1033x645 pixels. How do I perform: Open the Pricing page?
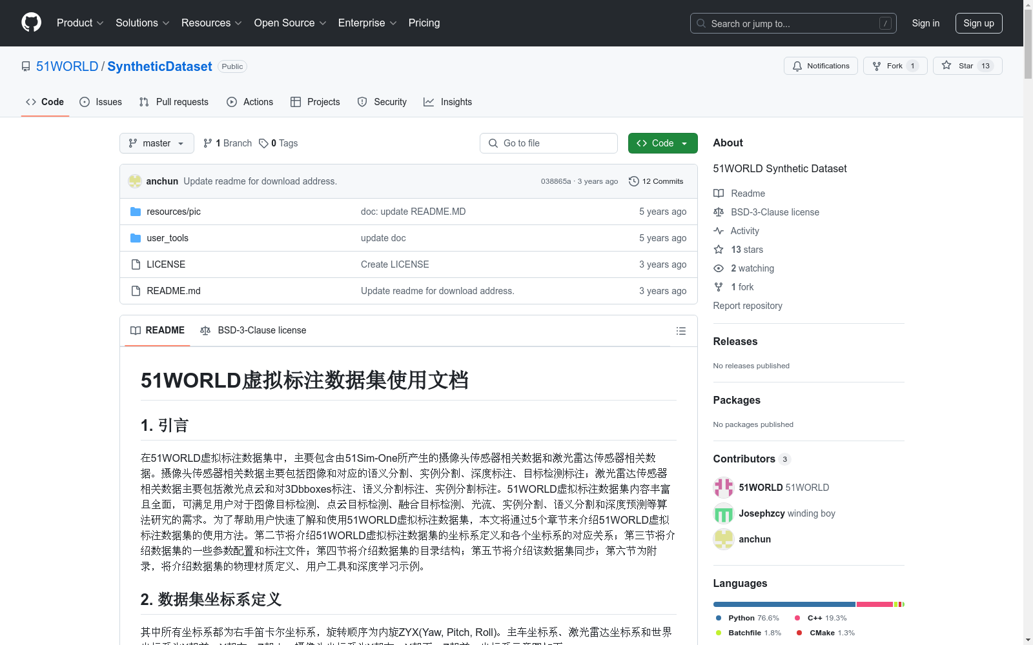click(x=424, y=23)
